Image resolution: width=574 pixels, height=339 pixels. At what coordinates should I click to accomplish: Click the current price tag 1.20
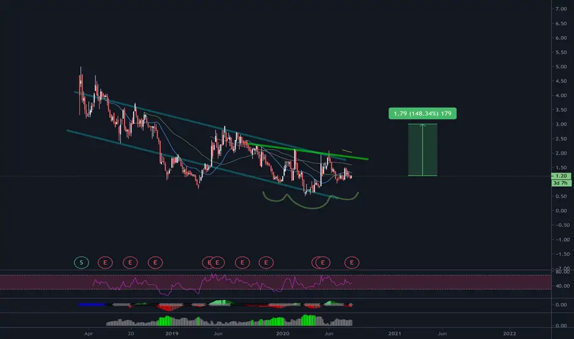pyautogui.click(x=561, y=176)
